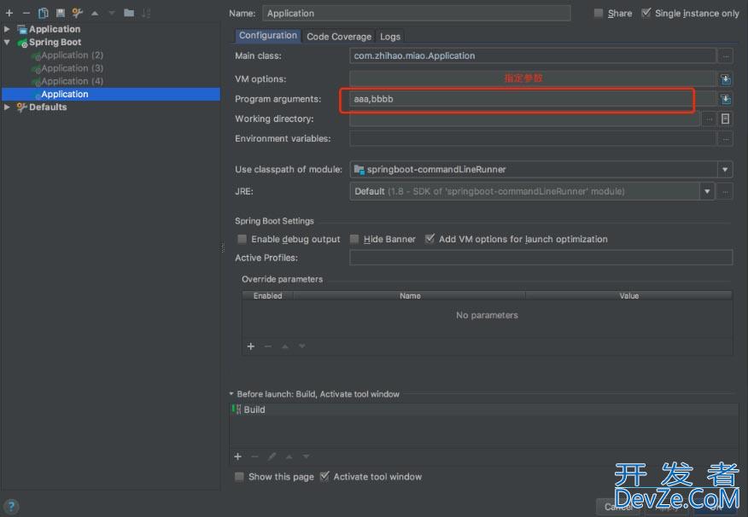Click the Environment variables input field
Image resolution: width=748 pixels, height=517 pixels.
coord(533,139)
